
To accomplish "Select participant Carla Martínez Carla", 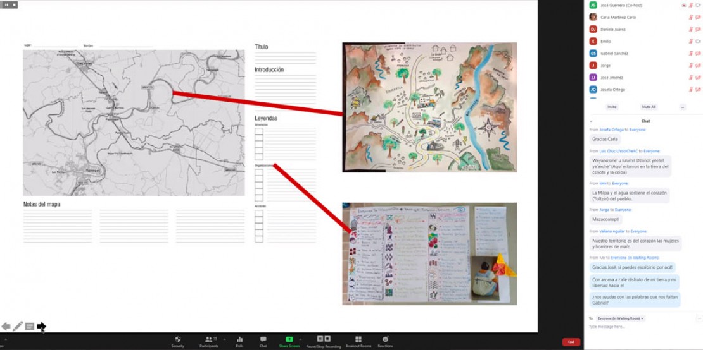I will pos(644,17).
